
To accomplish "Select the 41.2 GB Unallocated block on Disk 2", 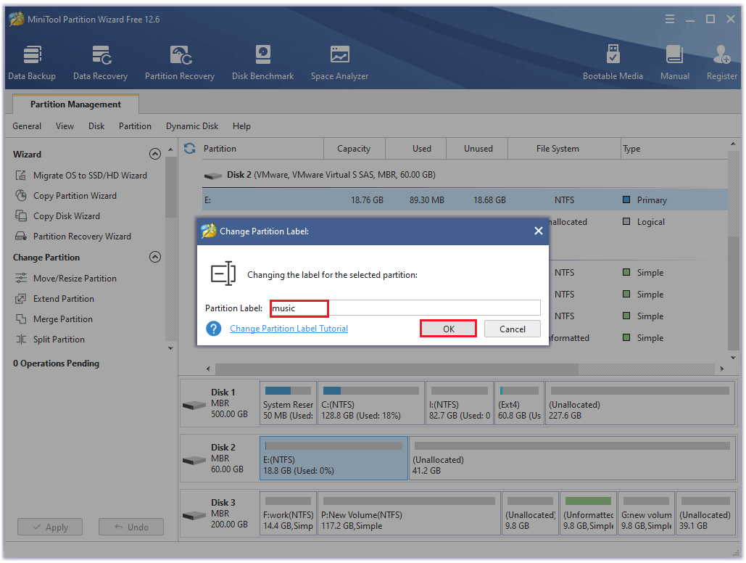I will pos(572,459).
